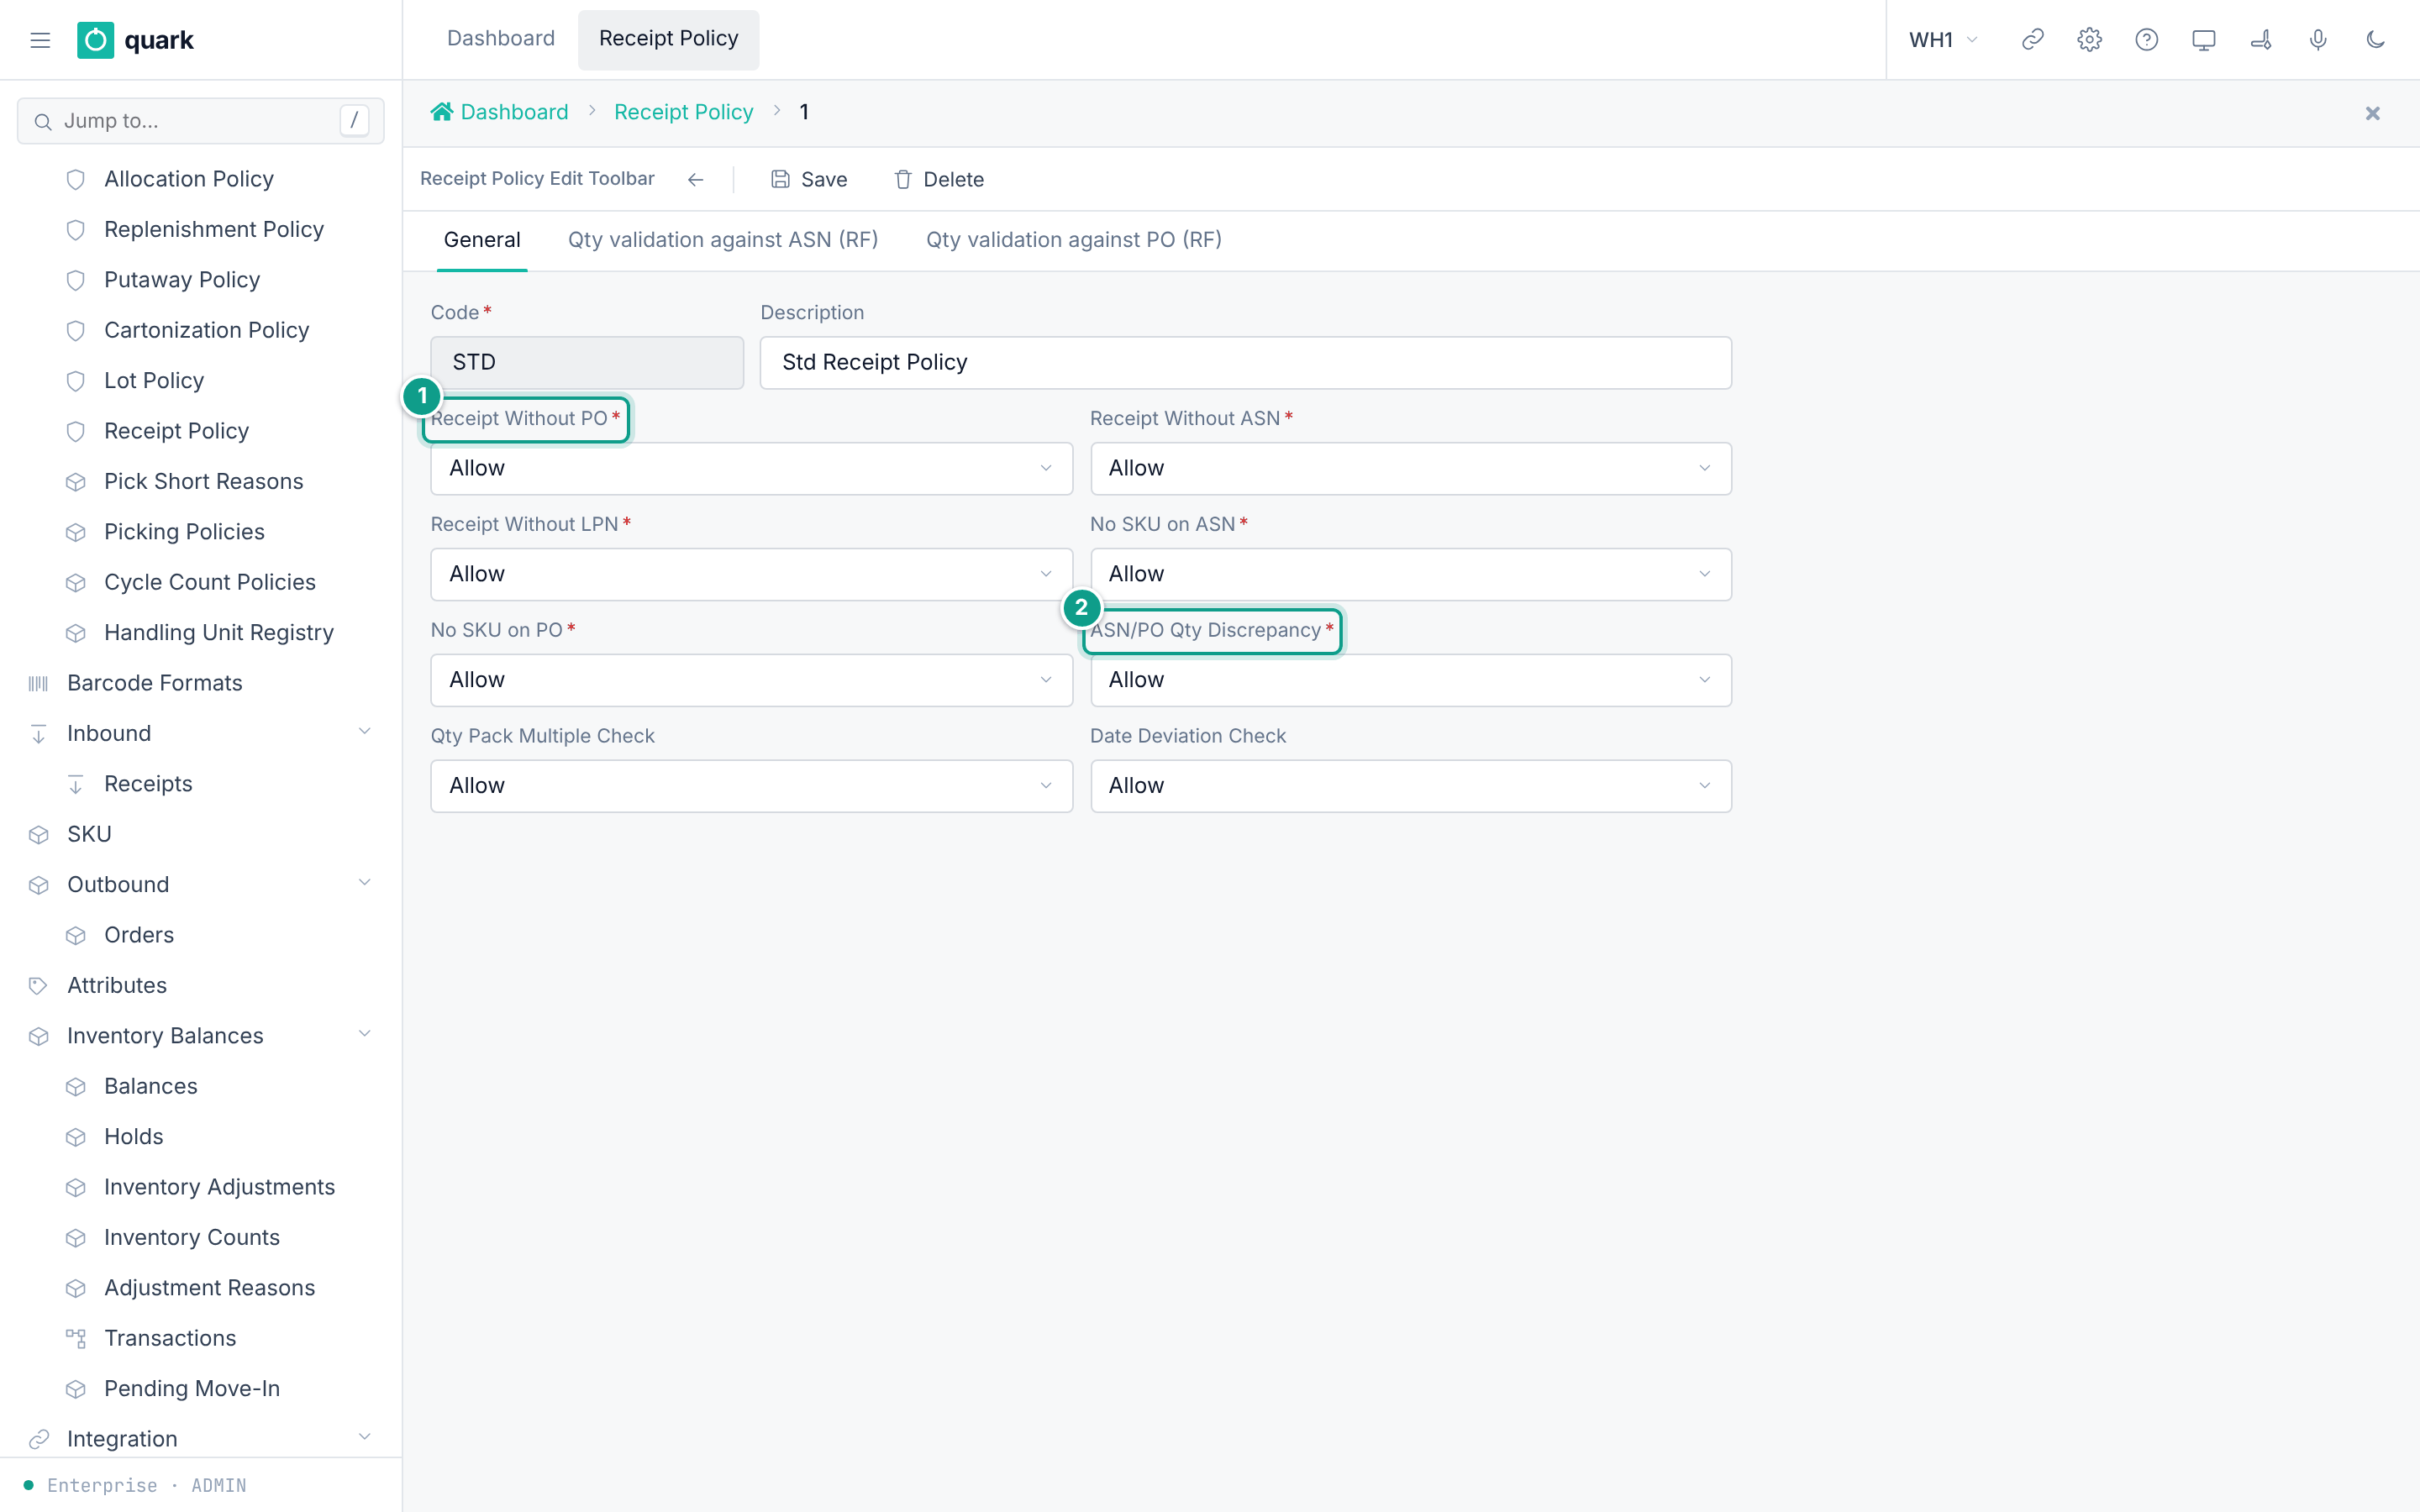Click the monitor display icon
The image size is (2420, 1512).
[2203, 40]
